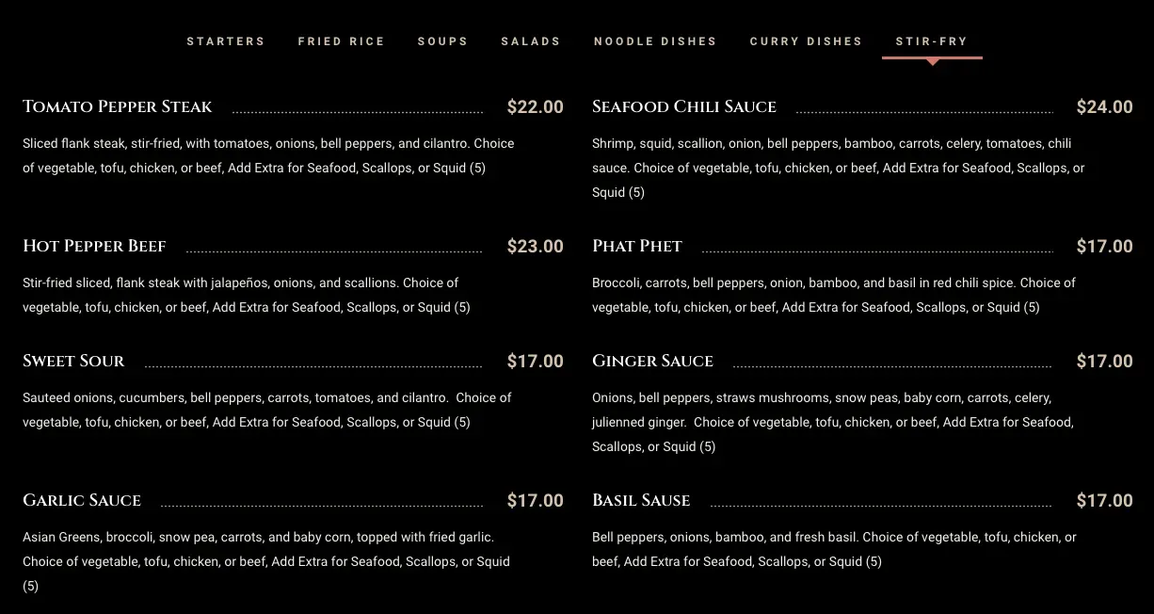This screenshot has height=614, width=1154.
Task: Open the Ginger Sauce item
Action: (652, 361)
